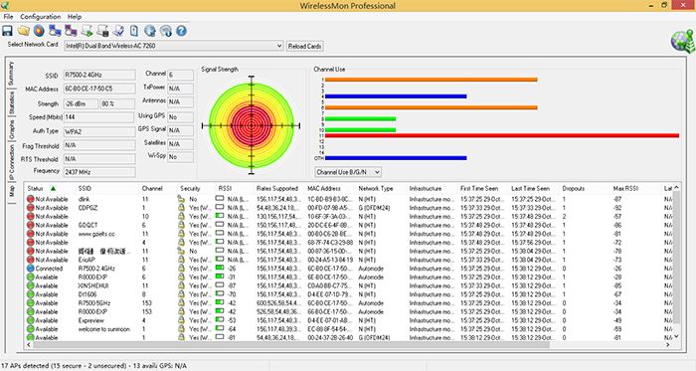Select the SSID cell 'www.gzielts.cc'
This screenshot has width=696, height=371.
click(x=96, y=234)
